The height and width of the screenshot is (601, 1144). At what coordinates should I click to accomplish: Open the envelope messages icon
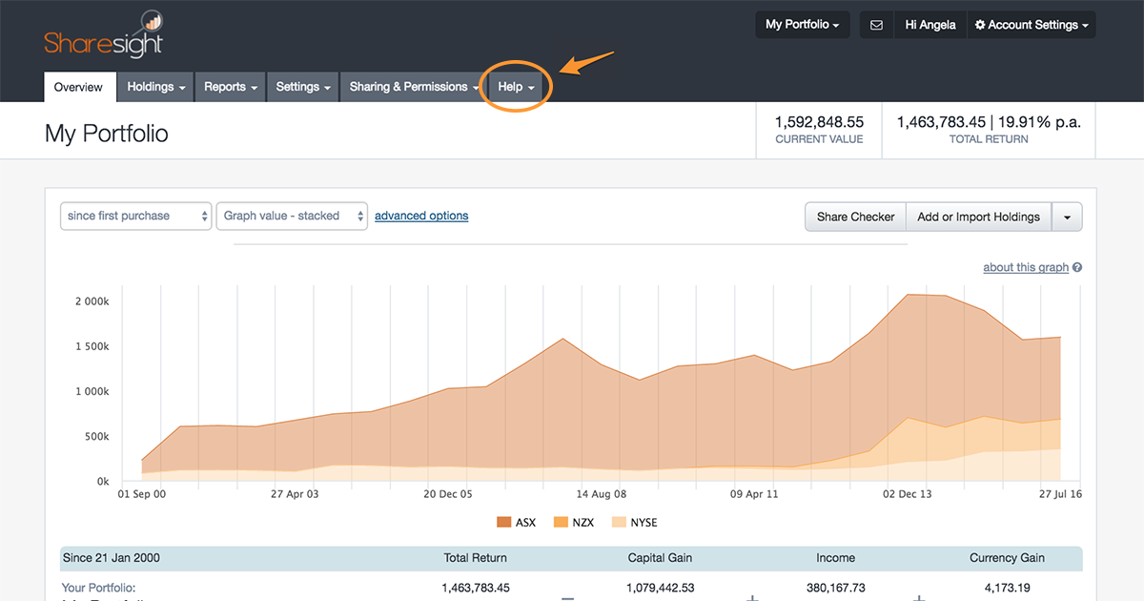876,25
